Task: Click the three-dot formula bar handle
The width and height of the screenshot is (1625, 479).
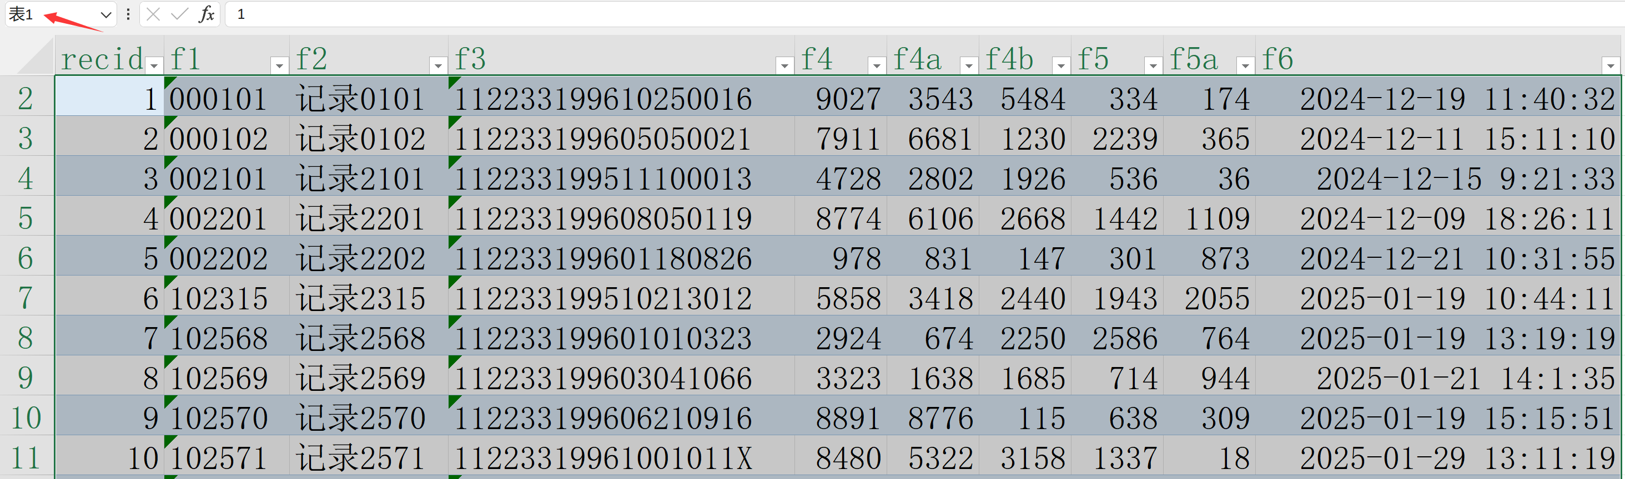Action: point(128,14)
